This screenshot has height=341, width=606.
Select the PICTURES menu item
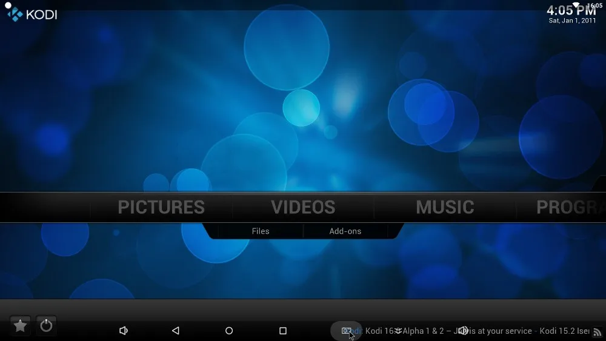[161, 207]
